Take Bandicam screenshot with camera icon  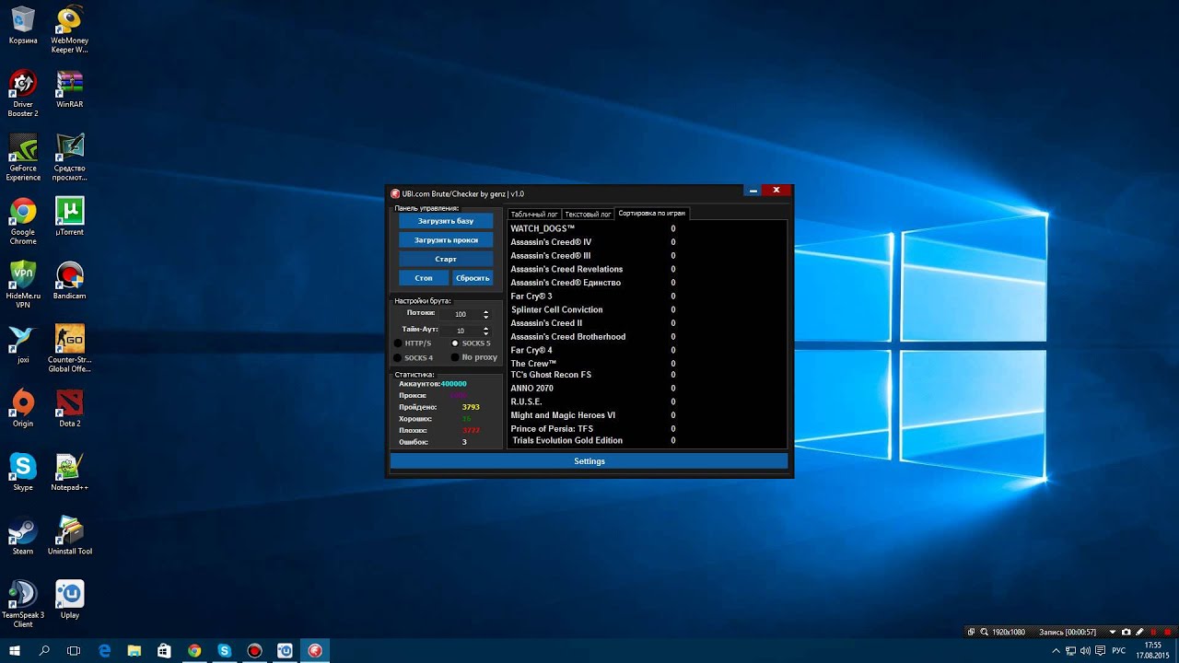1126,632
